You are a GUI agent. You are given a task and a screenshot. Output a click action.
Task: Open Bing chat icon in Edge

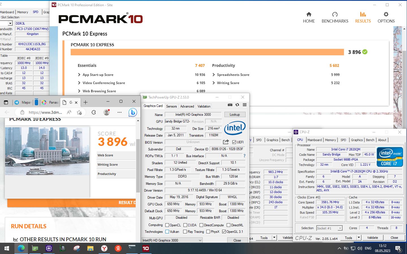click(133, 112)
